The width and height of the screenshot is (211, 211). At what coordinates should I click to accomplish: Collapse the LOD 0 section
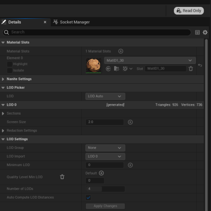coord(3,105)
